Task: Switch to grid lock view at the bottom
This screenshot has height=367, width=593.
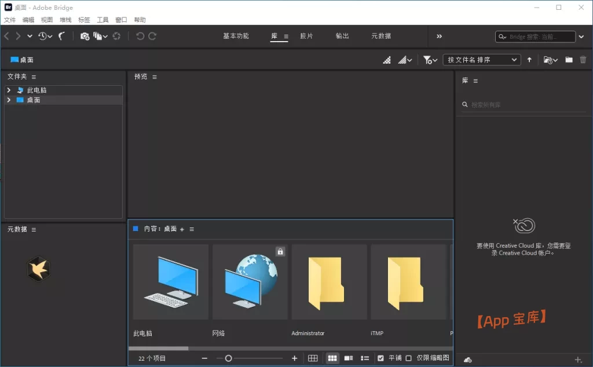Action: point(313,358)
